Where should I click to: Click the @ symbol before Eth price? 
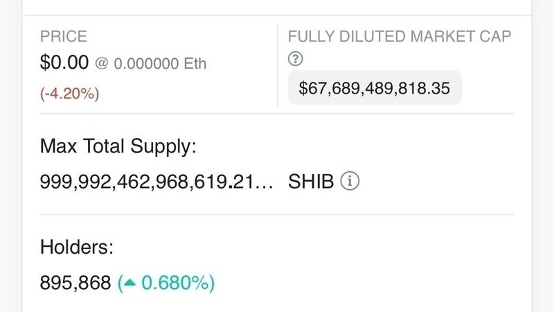(101, 63)
